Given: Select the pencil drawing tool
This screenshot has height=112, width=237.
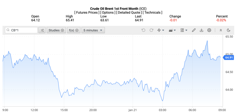Looking at the screenshot, I should pyautogui.click(x=194, y=30).
